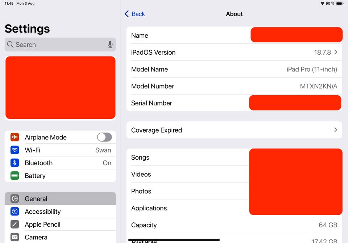Tap the green Battery icon
Viewport: 348px width, 243px height.
tap(14, 176)
